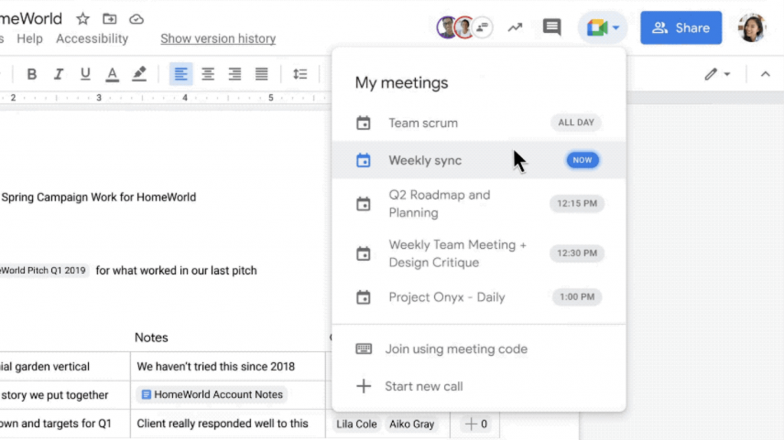Click the document title text
This screenshot has width=784, height=440.
[x=31, y=19]
